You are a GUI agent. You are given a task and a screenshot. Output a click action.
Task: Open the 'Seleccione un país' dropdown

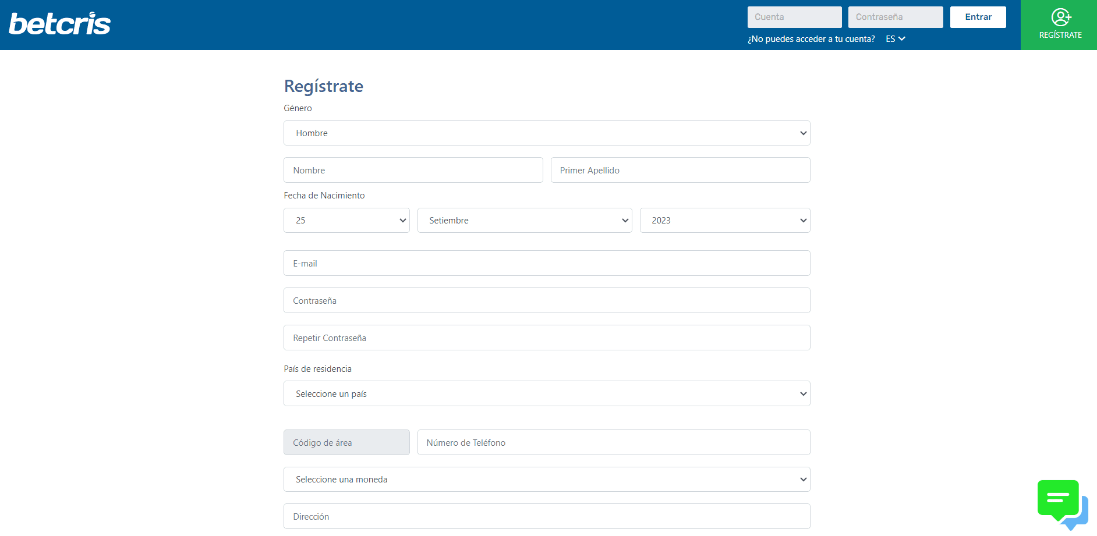coord(546,394)
